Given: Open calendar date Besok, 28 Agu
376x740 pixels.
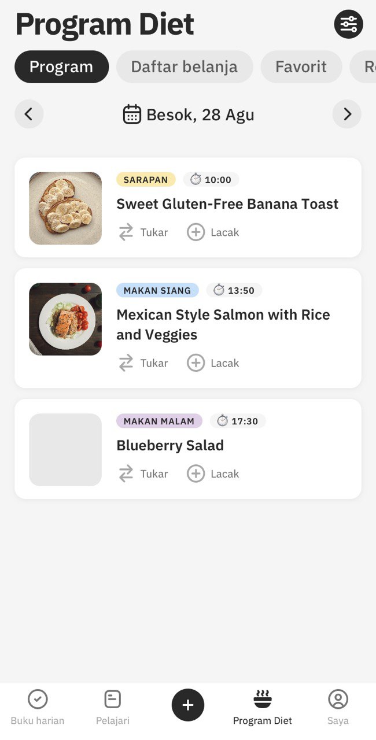Looking at the screenshot, I should [189, 114].
